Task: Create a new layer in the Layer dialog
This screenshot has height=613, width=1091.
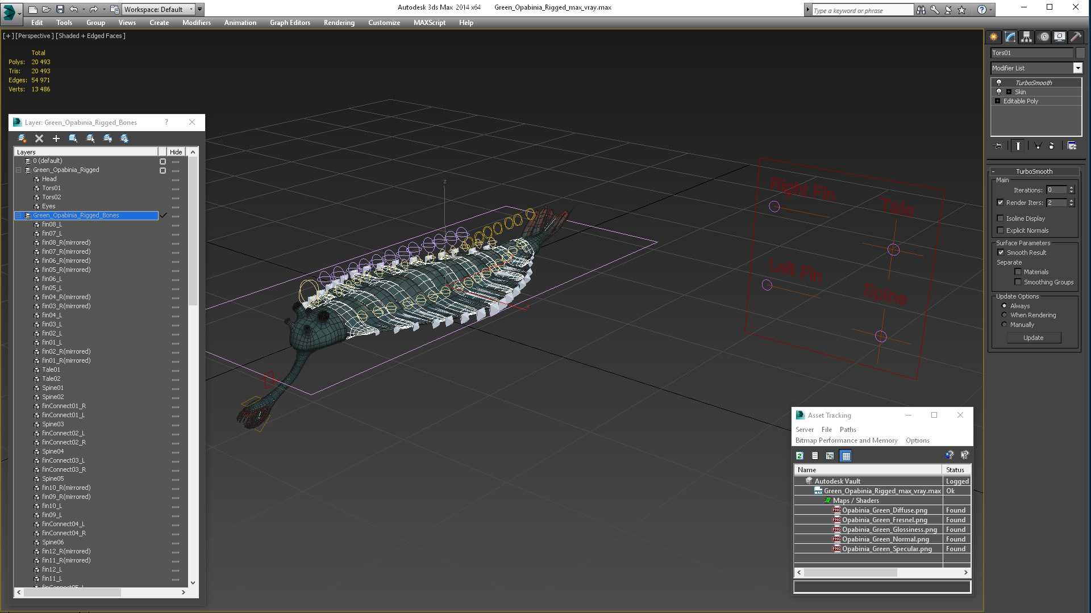Action: [22, 138]
